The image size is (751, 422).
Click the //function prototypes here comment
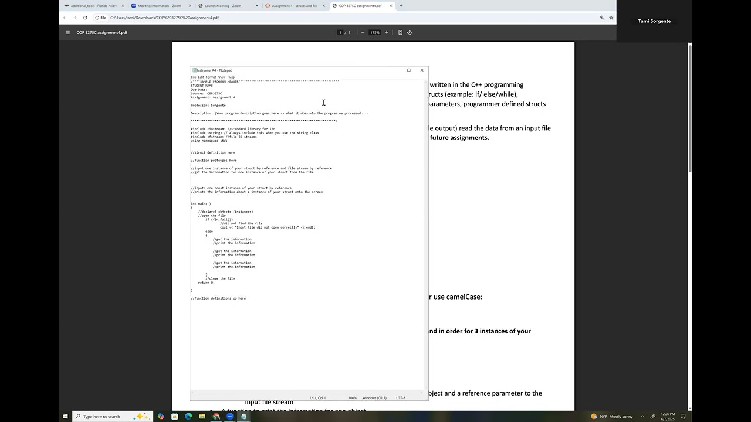point(214,161)
